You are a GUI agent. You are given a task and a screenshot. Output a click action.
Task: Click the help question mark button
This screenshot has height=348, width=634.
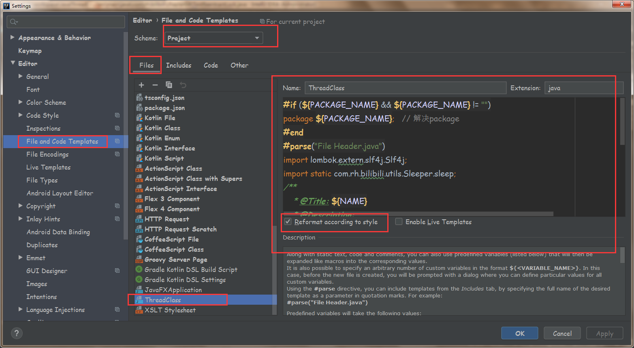tap(16, 333)
